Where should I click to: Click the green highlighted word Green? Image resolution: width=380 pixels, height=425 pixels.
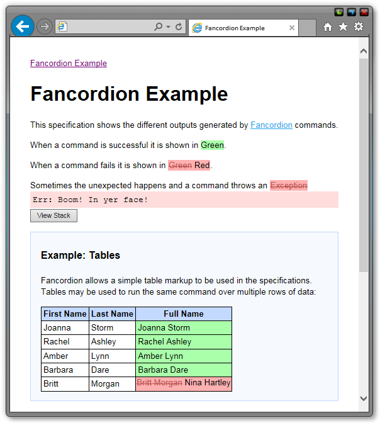click(213, 145)
